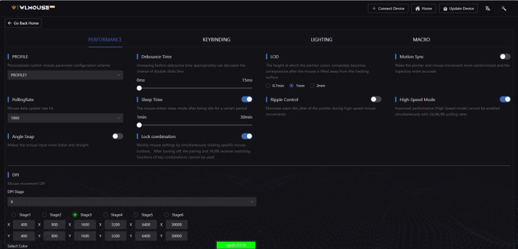Click the Stage6 X 30000 field
Screen dimensions: 518x249
point(176,225)
